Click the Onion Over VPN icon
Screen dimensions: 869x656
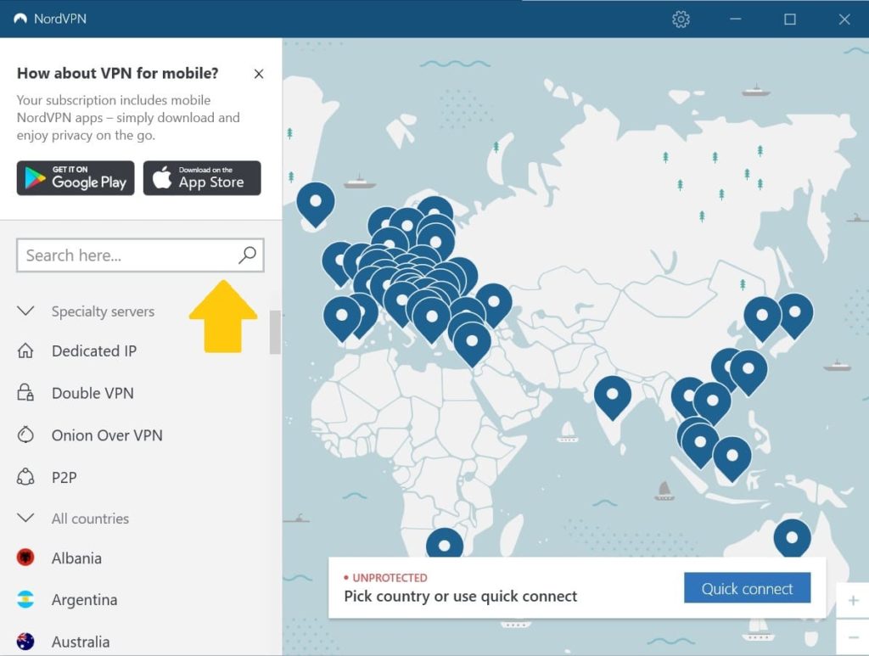tap(25, 435)
